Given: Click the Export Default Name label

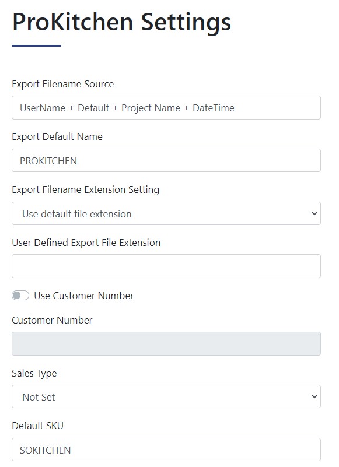Looking at the screenshot, I should [x=57, y=136].
